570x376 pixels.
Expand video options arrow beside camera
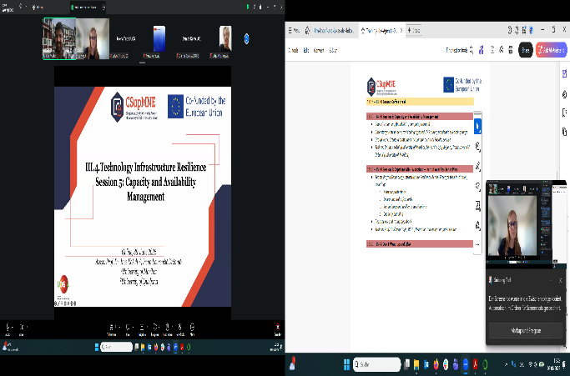pyautogui.click(x=27, y=327)
